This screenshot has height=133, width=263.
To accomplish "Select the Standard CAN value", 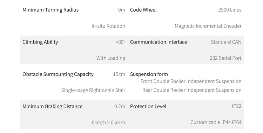I will 226,42.
